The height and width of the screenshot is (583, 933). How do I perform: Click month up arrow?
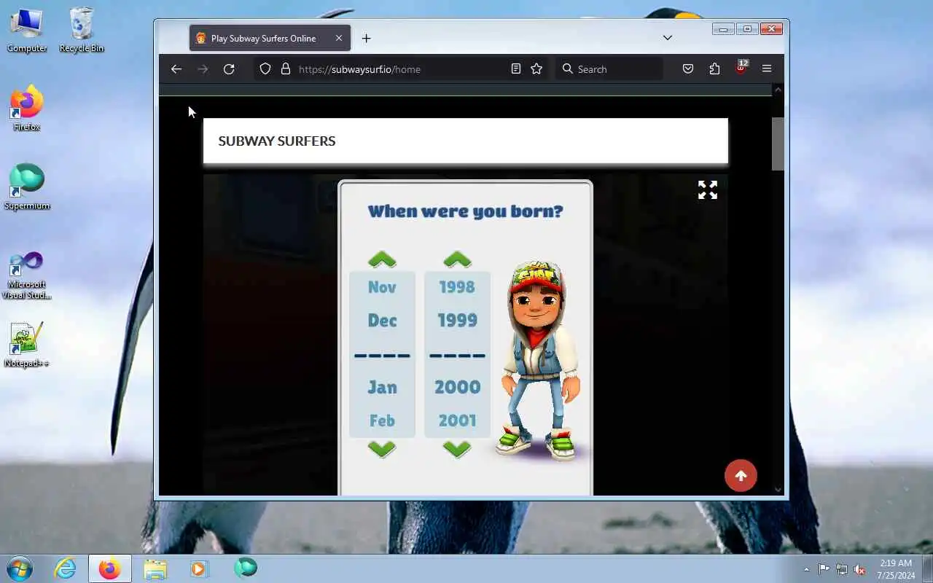[x=382, y=259]
